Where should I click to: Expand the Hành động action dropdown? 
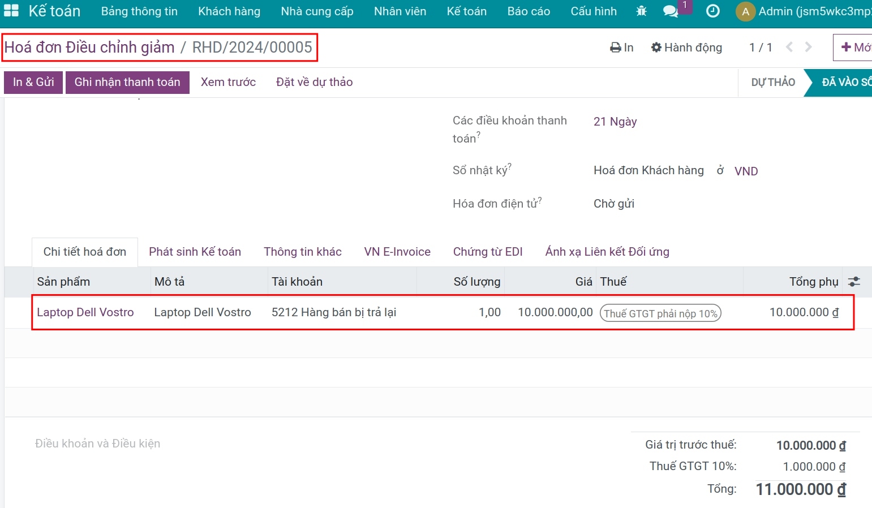(686, 48)
